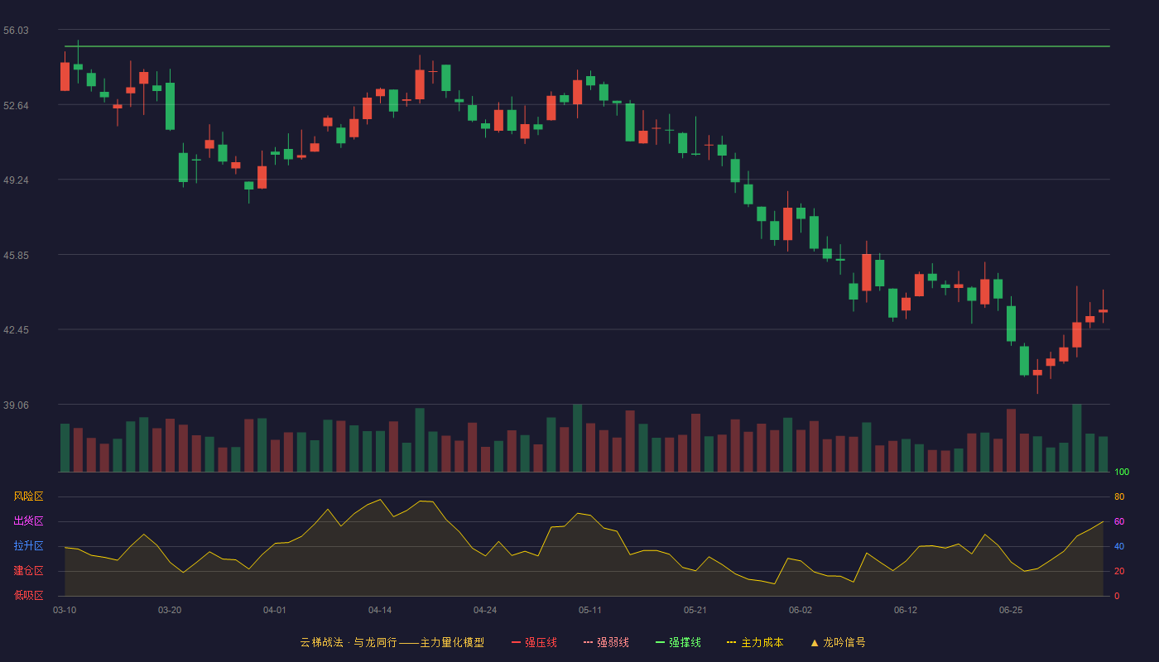Click the 04-24 date axis label

(x=485, y=610)
